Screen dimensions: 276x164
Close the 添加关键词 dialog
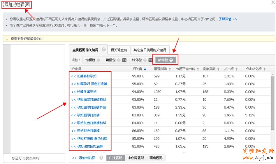pos(273,2)
